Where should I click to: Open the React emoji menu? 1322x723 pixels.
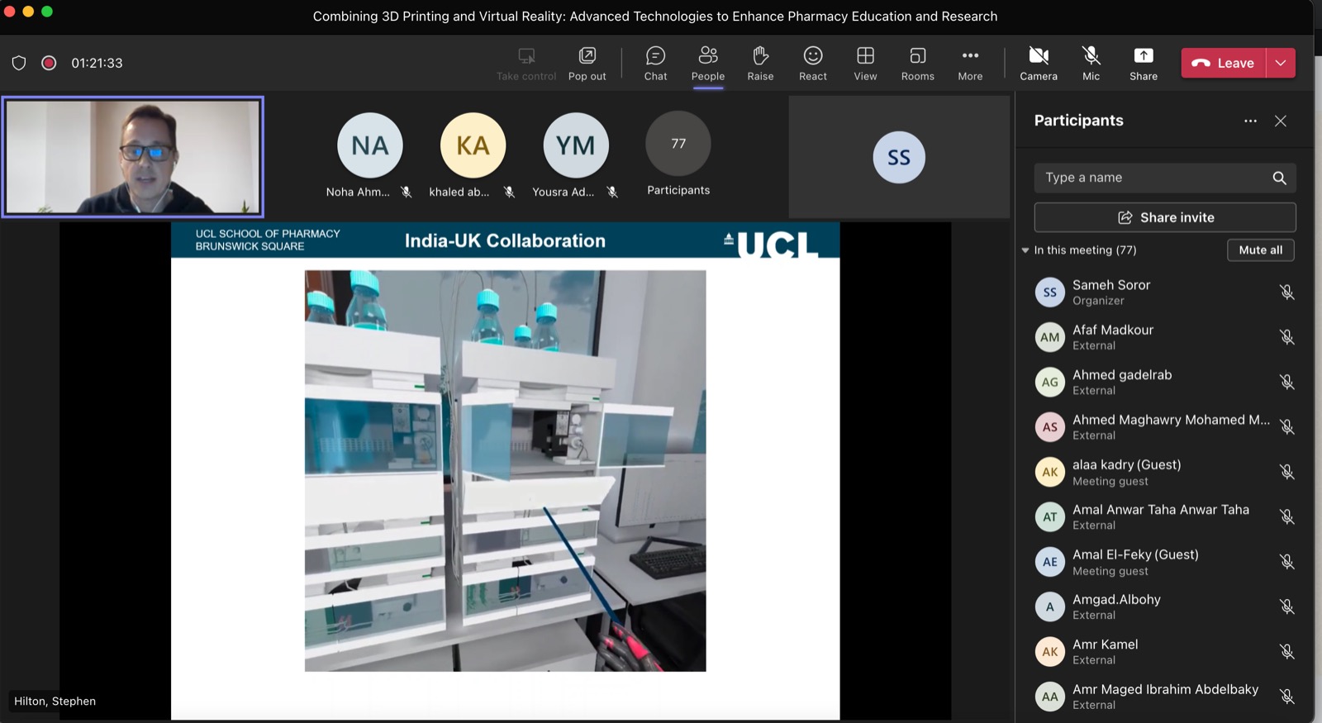tap(812, 63)
